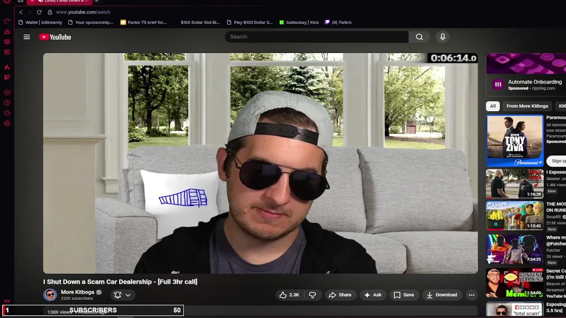Open 'Factor 75 brief for...' bookmark
The height and width of the screenshot is (318, 566).
click(x=144, y=23)
